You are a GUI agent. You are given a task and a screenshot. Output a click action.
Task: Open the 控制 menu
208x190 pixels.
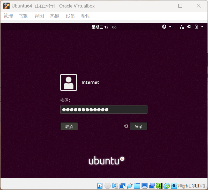click(24, 16)
